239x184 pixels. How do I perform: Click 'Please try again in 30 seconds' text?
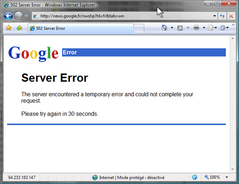click(60, 114)
